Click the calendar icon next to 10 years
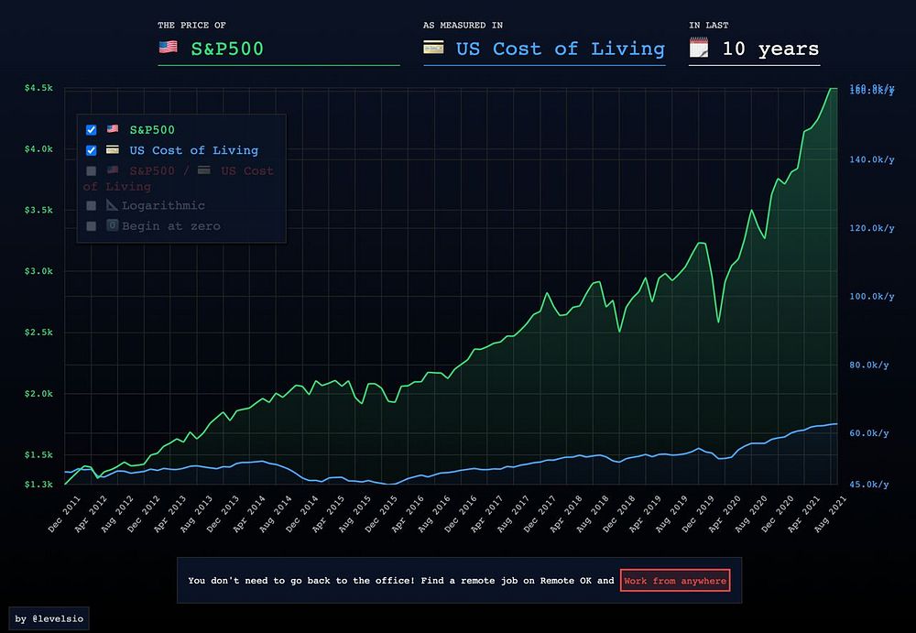Viewport: 916px width, 633px height. pyautogui.click(x=699, y=48)
